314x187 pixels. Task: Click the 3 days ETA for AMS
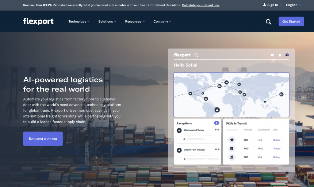[x=277, y=149]
